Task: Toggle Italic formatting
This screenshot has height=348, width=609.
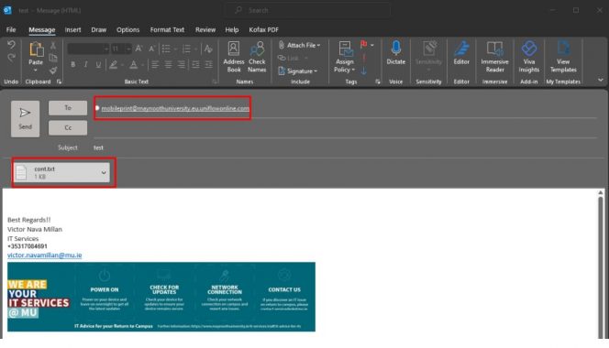Action: pos(85,64)
